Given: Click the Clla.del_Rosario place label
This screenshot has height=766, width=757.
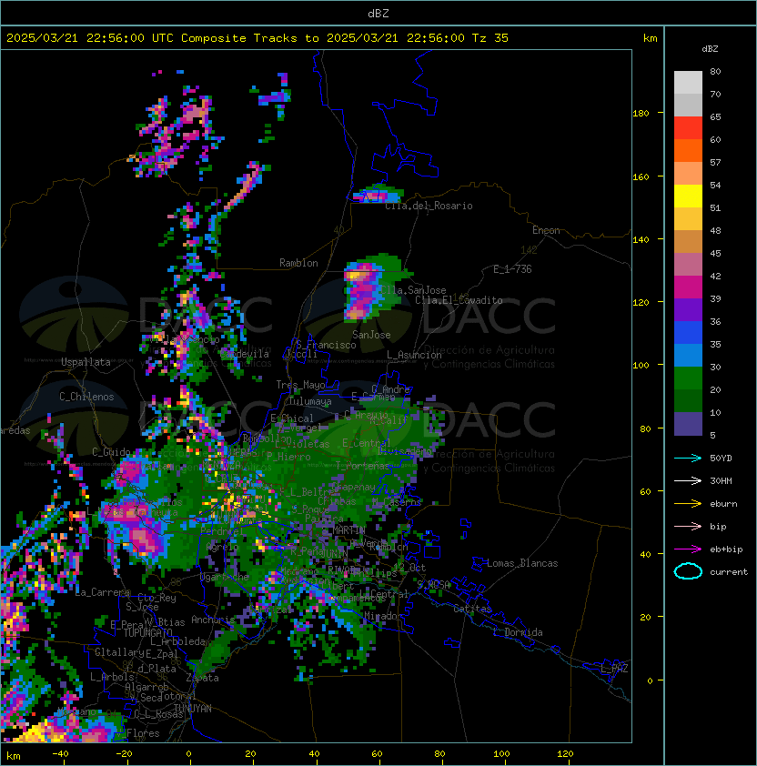Looking at the screenshot, I should (429, 206).
